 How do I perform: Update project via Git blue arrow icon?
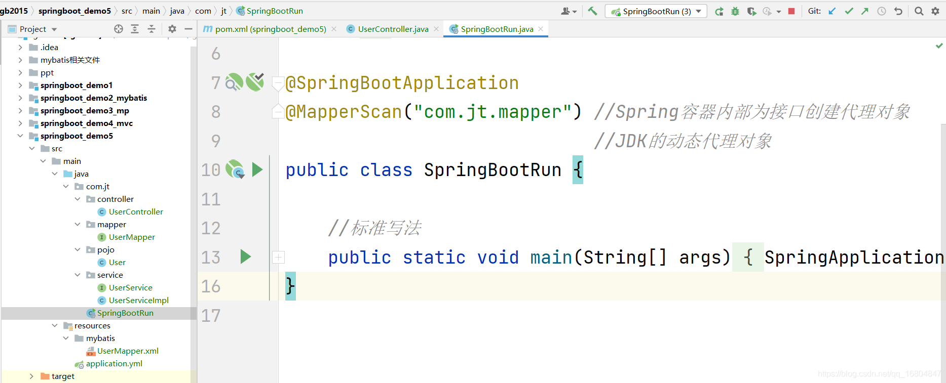pos(832,11)
